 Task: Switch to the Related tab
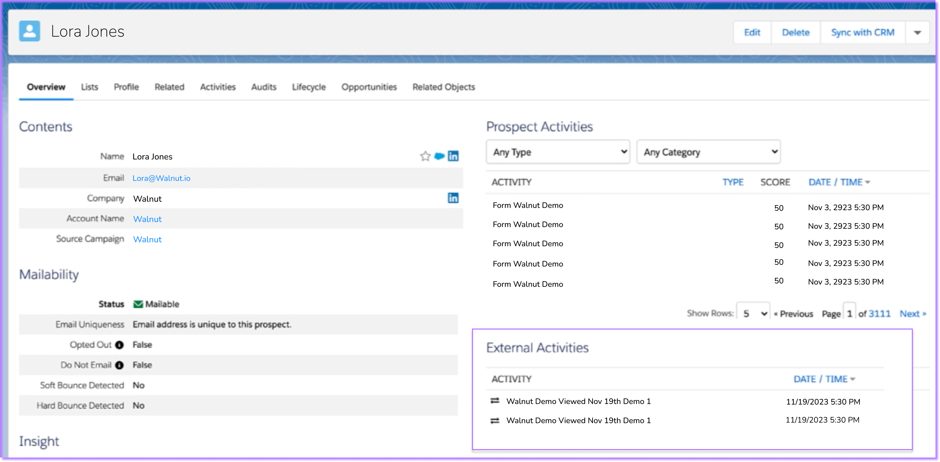(x=169, y=87)
